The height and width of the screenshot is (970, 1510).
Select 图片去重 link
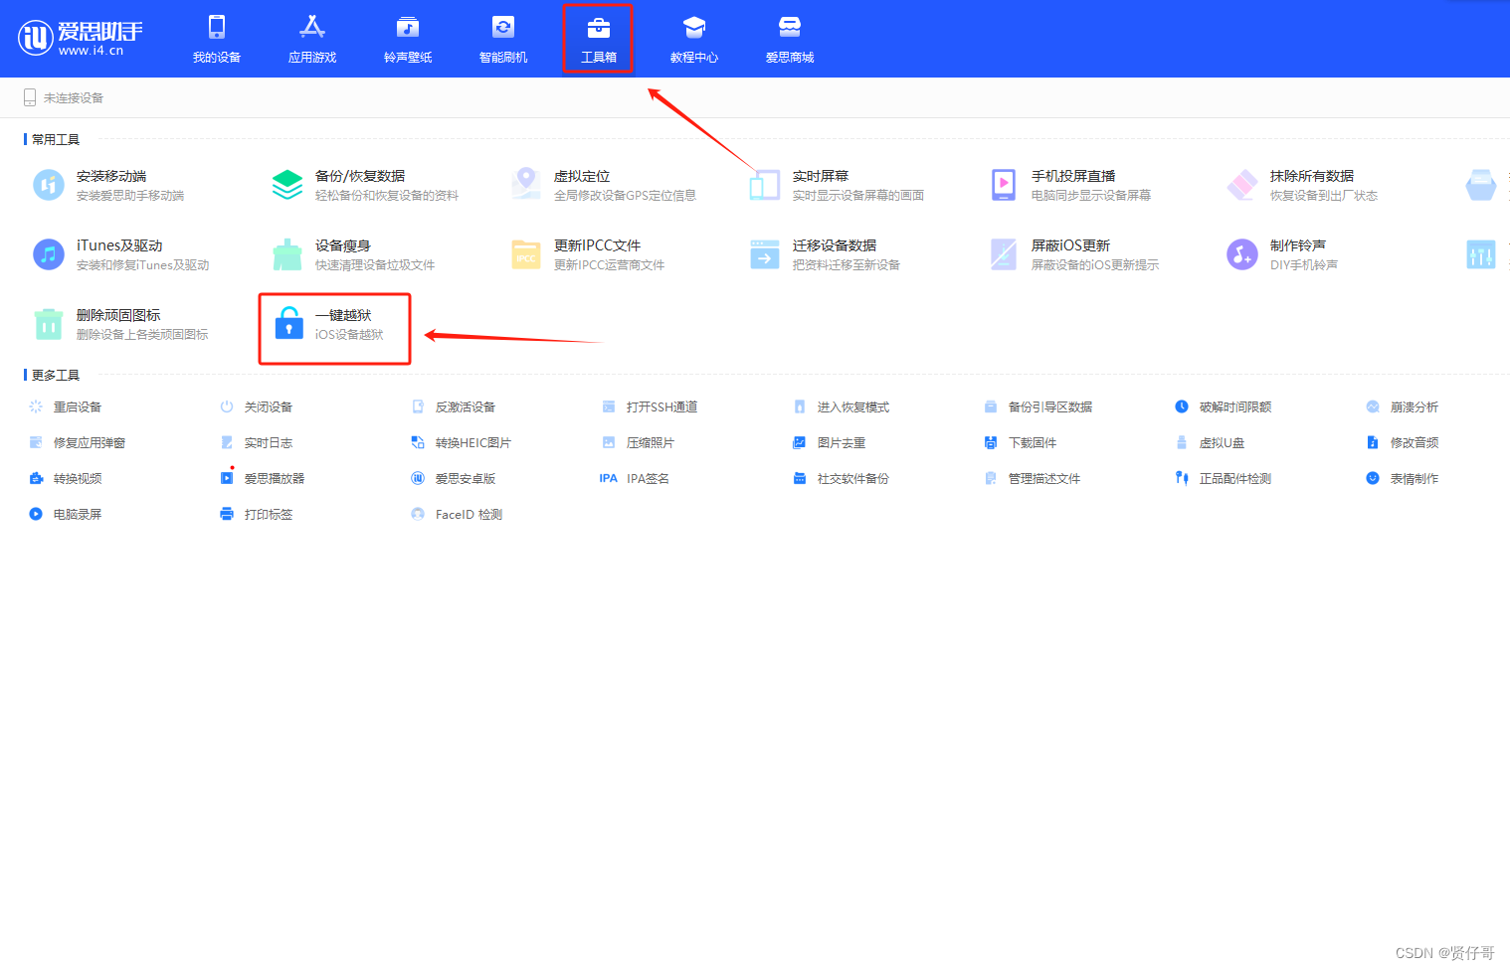[830, 442]
